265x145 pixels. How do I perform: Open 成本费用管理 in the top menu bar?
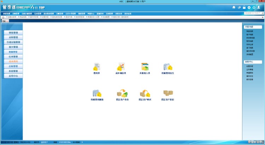point(49,13)
